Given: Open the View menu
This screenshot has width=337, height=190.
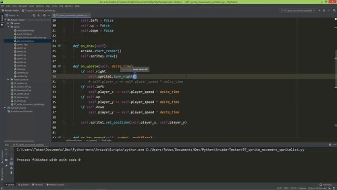Looking at the screenshot, I should (14, 6).
